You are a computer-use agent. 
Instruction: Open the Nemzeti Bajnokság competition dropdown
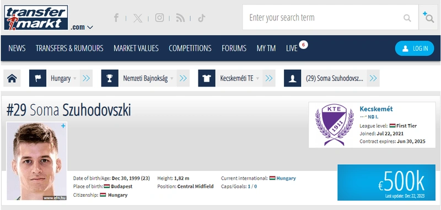click(148, 78)
